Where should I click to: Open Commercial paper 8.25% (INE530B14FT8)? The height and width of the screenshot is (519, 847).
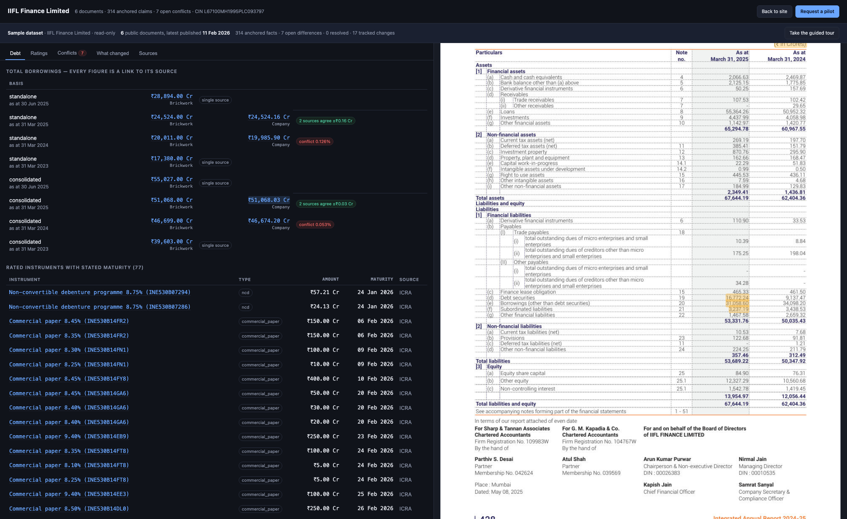(x=69, y=480)
